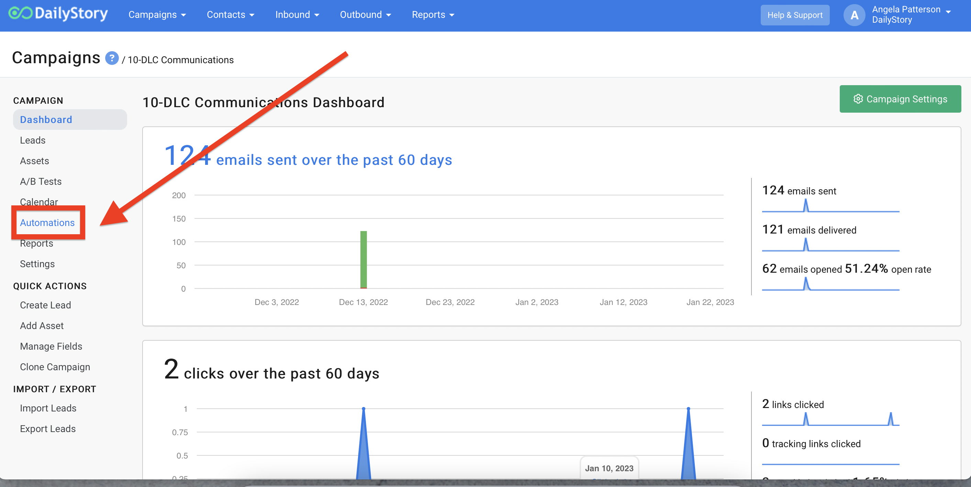Image resolution: width=971 pixels, height=487 pixels.
Task: Open the Campaigns dropdown menu
Action: pos(157,15)
